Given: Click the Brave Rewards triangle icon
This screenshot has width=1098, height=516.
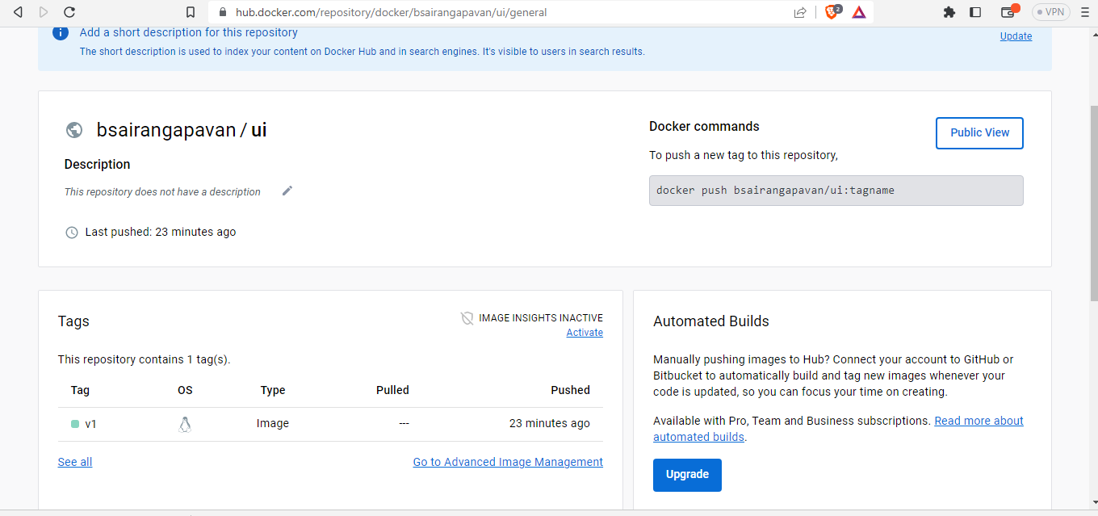Looking at the screenshot, I should [859, 12].
